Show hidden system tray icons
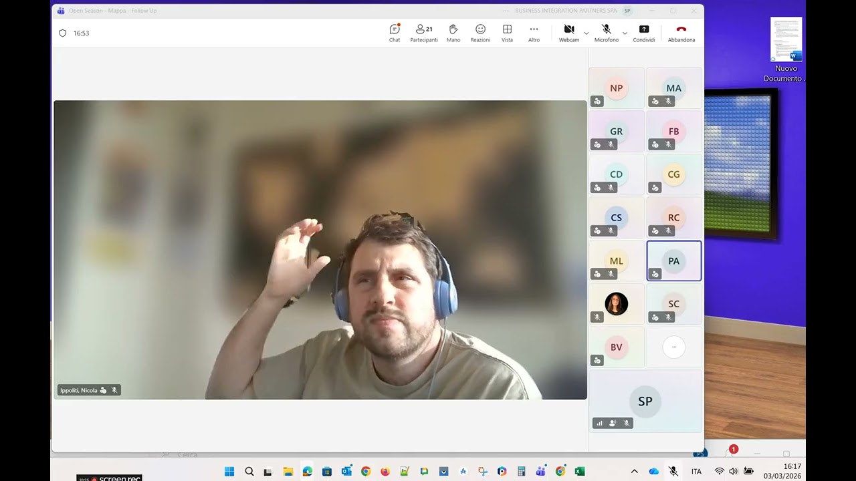 coord(634,471)
